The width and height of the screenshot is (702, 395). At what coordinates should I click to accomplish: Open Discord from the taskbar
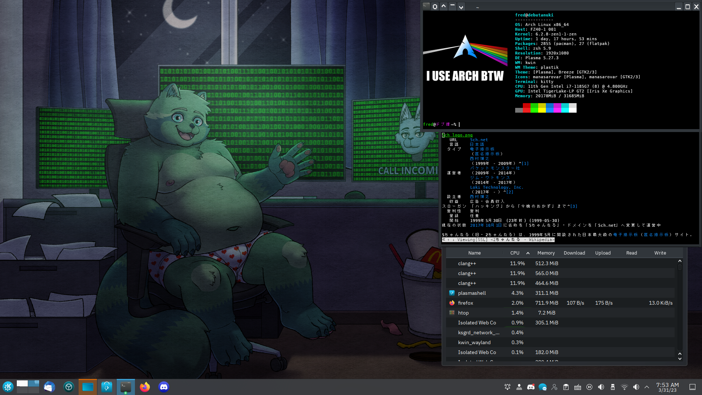coord(164,387)
